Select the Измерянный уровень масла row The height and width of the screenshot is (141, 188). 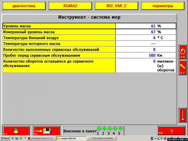click(x=89, y=32)
